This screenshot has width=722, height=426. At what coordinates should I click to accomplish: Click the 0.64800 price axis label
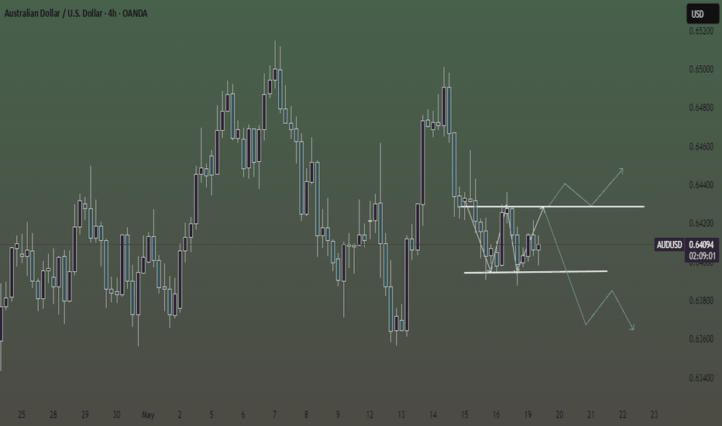[x=701, y=108]
